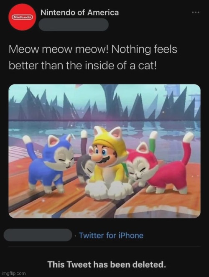209x277 pixels.
Task: Open the attached Cat Mario image
Action: 104,151
